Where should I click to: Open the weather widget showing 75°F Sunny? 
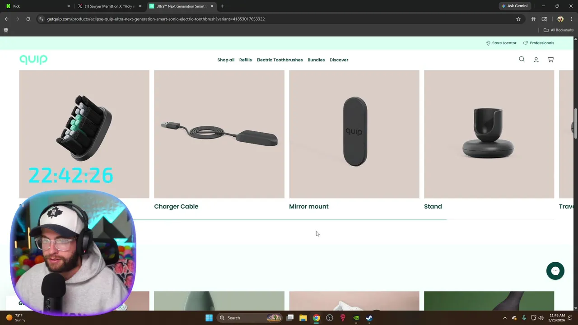[x=15, y=318]
